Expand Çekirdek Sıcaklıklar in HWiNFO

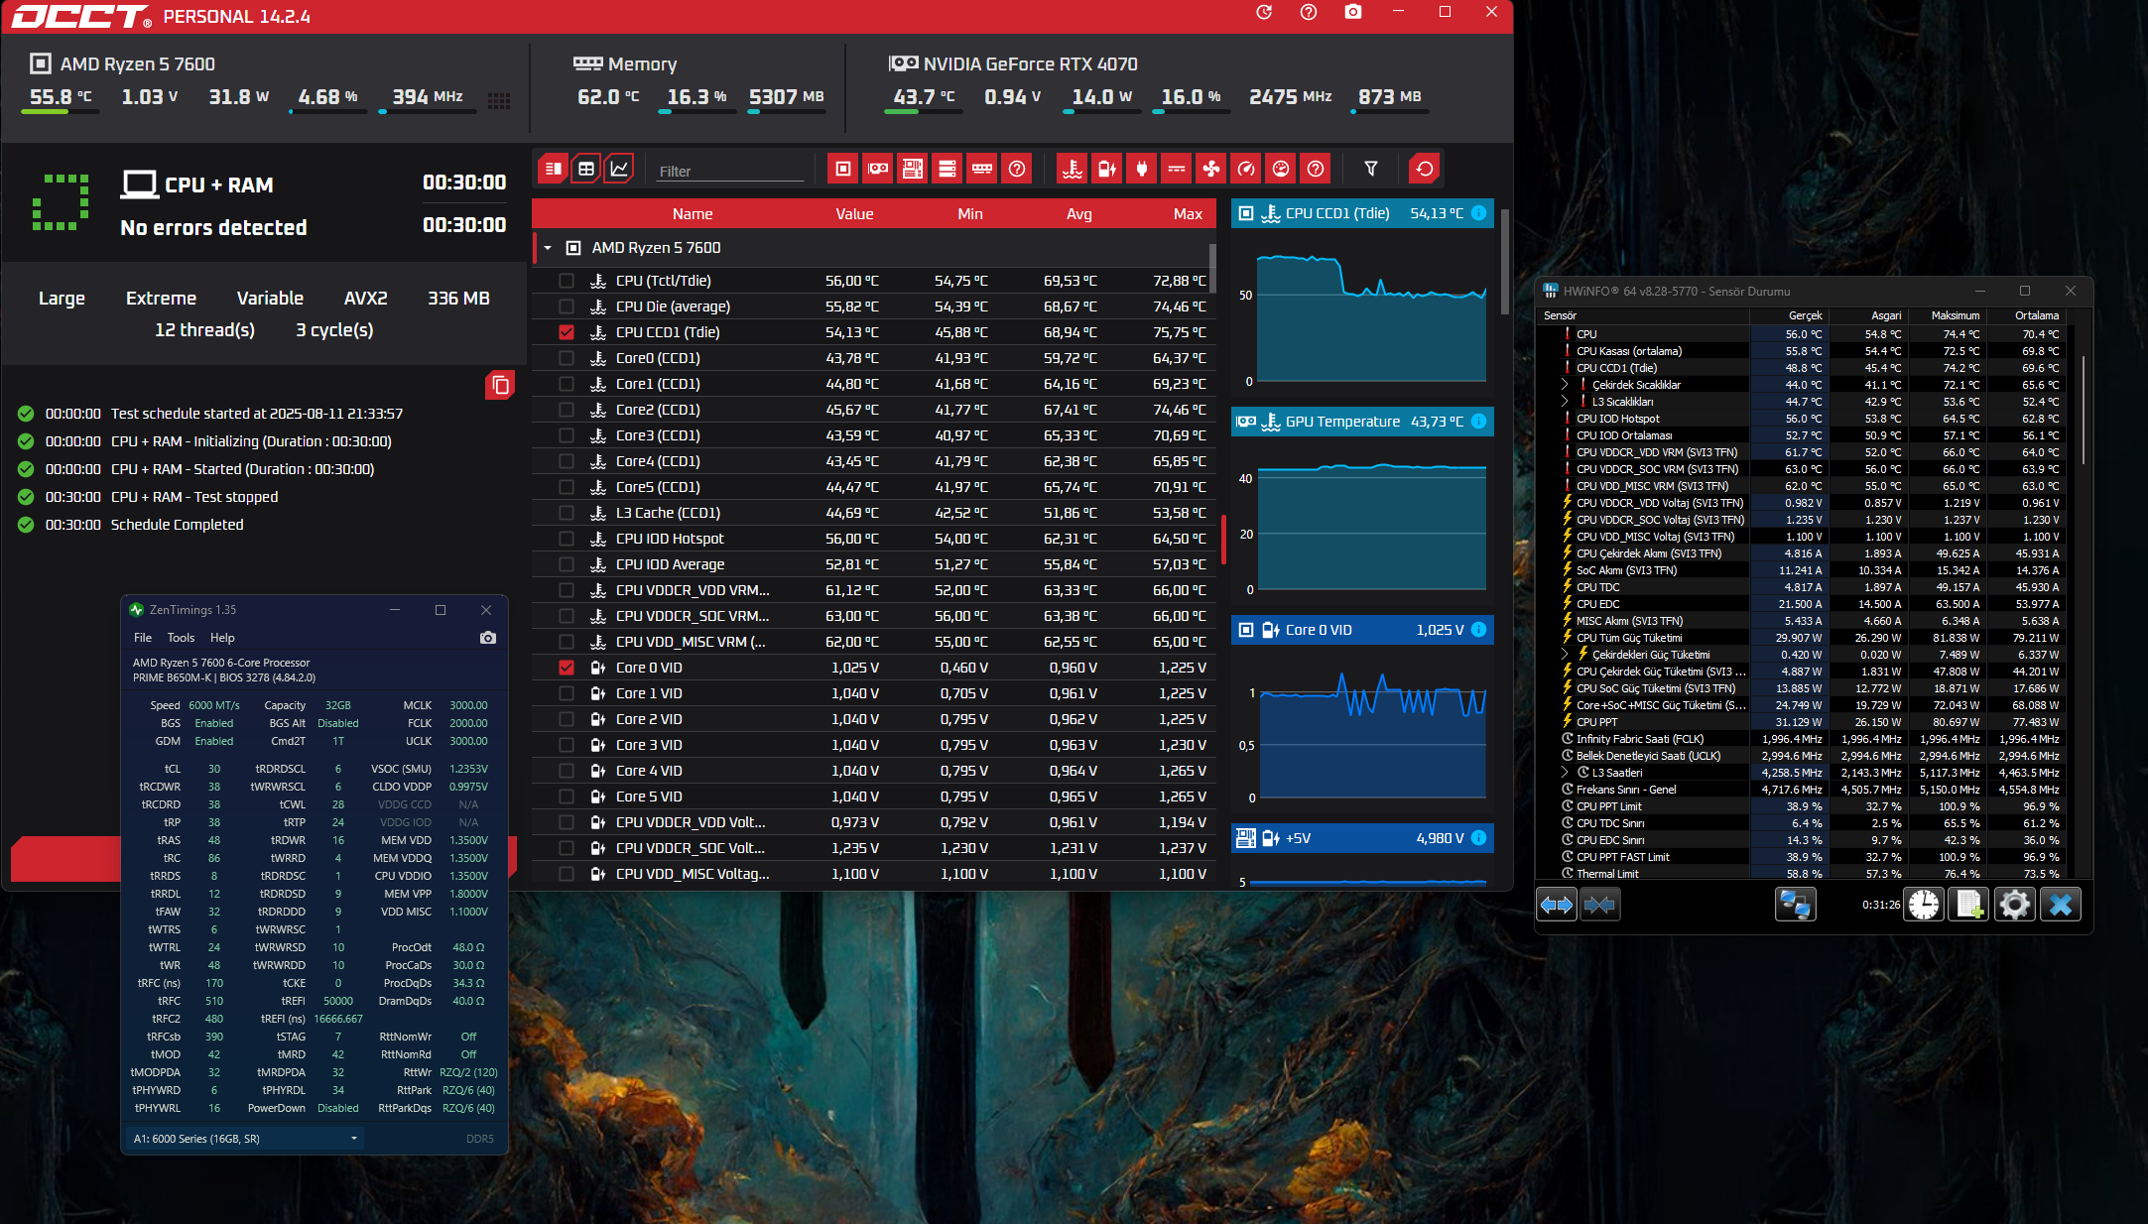(x=1565, y=385)
